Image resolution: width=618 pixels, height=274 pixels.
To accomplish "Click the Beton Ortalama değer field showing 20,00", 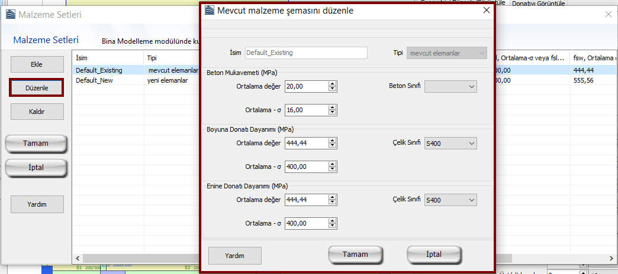I will tap(305, 86).
